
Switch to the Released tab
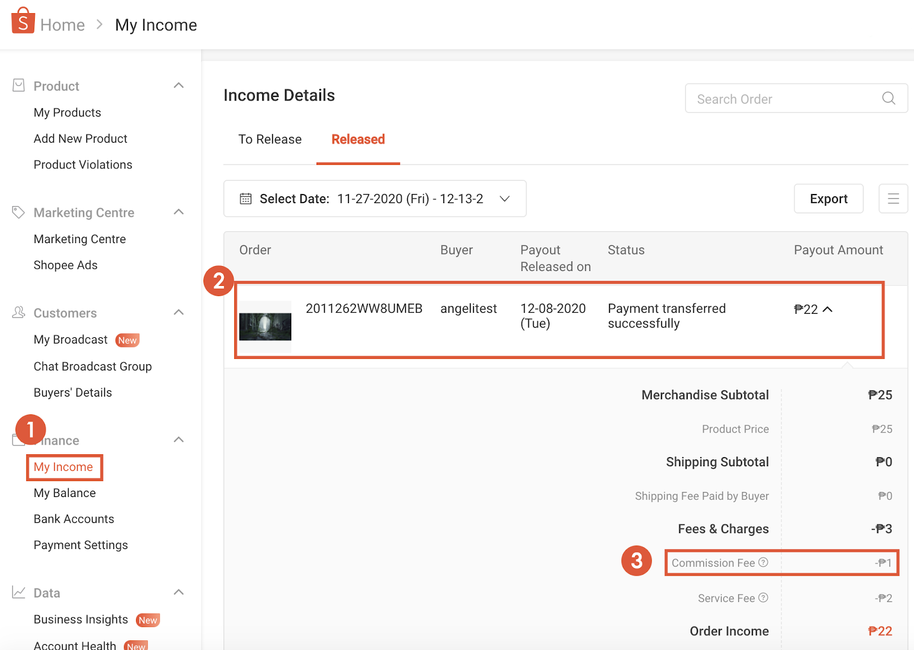[x=358, y=139]
